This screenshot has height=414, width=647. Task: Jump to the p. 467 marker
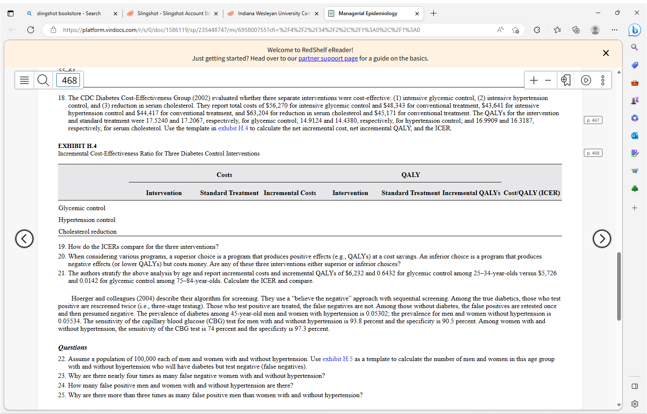click(x=593, y=120)
